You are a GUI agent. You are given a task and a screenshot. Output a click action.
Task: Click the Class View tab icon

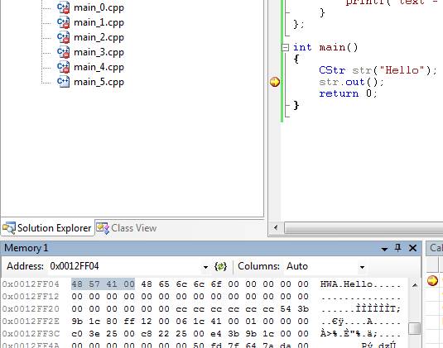[x=103, y=228]
